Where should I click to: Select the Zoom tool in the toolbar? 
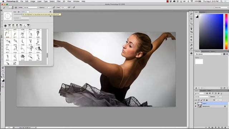pos(3,75)
